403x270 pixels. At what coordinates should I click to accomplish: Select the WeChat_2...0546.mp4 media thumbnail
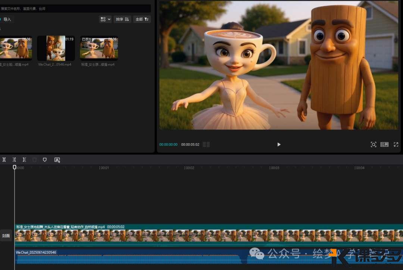coord(56,48)
